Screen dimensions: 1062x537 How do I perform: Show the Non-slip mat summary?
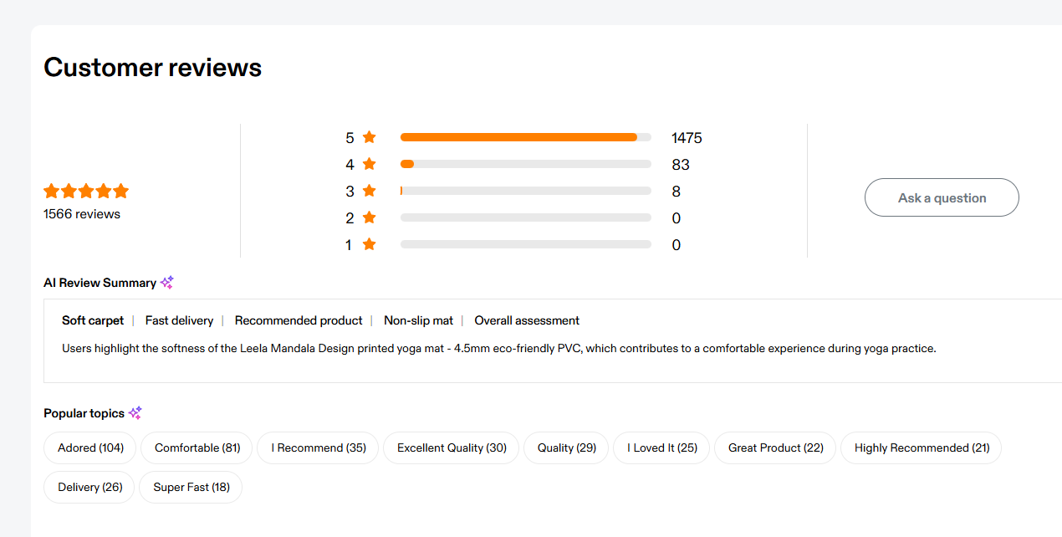point(418,320)
